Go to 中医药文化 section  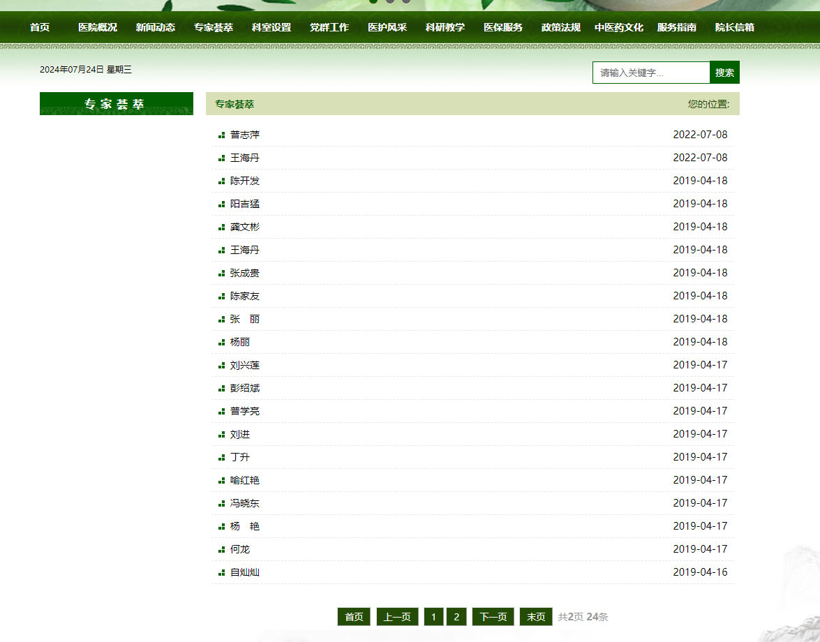pos(618,27)
